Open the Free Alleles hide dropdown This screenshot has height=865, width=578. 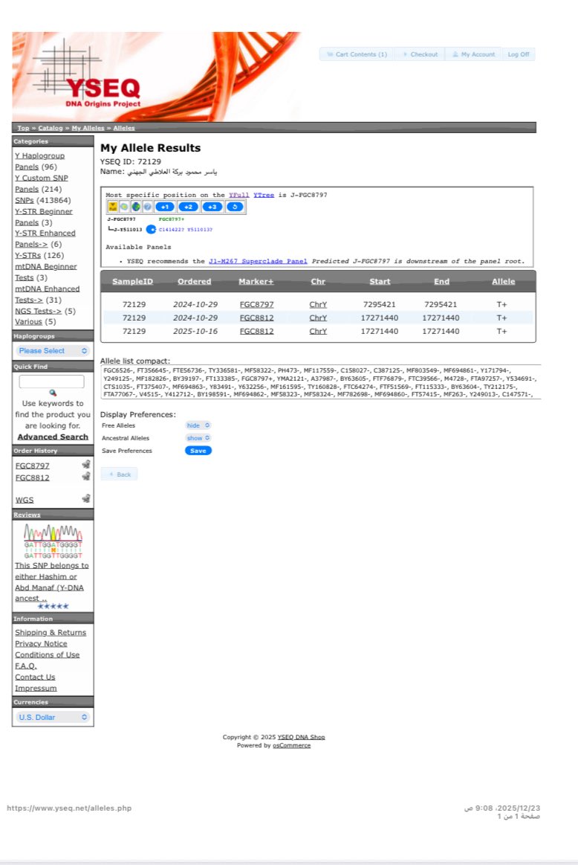tap(198, 425)
